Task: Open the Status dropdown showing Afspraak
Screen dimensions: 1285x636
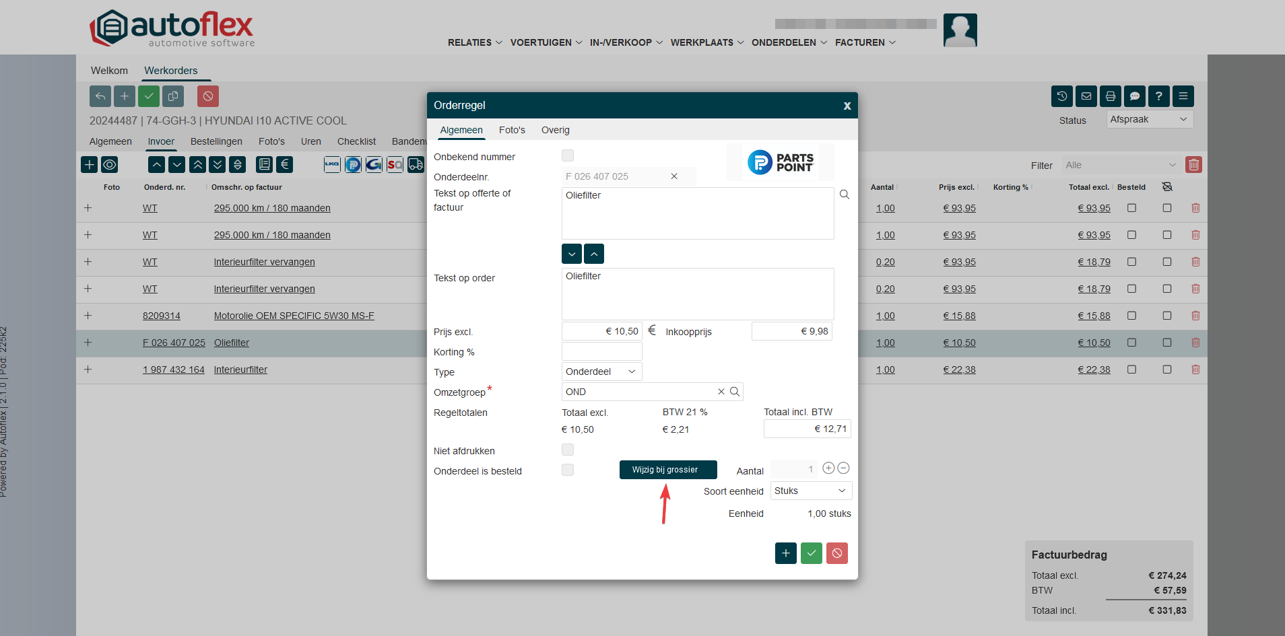Action: [1149, 119]
